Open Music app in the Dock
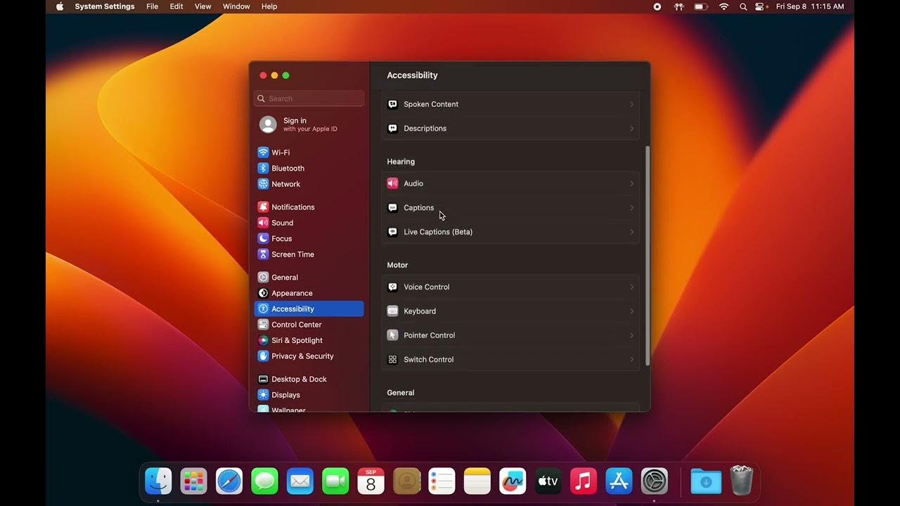 tap(583, 481)
